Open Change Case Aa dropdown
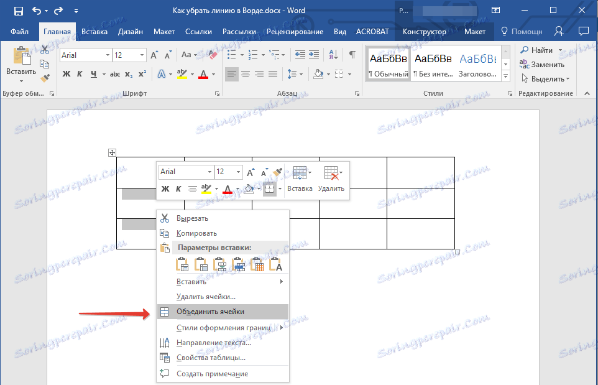The width and height of the screenshot is (598, 385). pyautogui.click(x=189, y=55)
